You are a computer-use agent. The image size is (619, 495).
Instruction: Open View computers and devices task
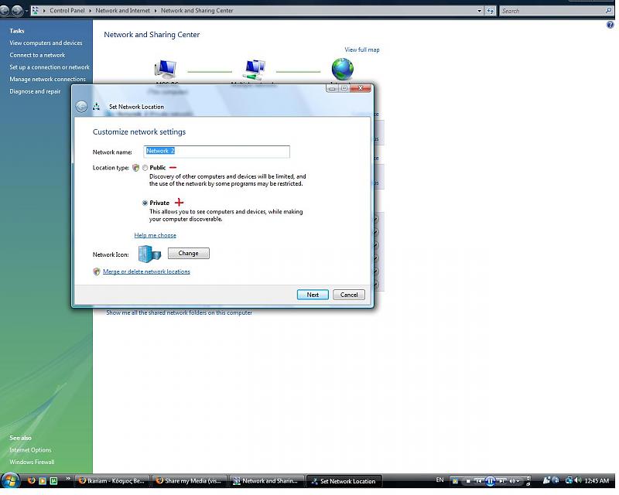(x=46, y=43)
